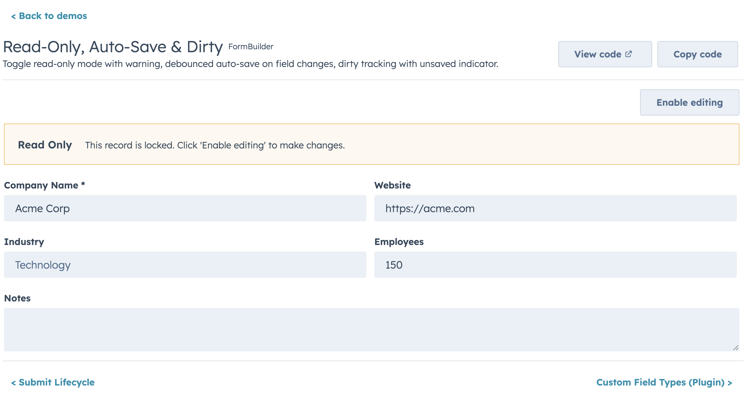Click the Employees field showing 150
746x398 pixels.
(555, 265)
